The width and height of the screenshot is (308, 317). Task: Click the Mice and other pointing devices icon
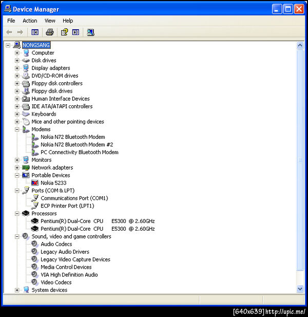(26, 122)
